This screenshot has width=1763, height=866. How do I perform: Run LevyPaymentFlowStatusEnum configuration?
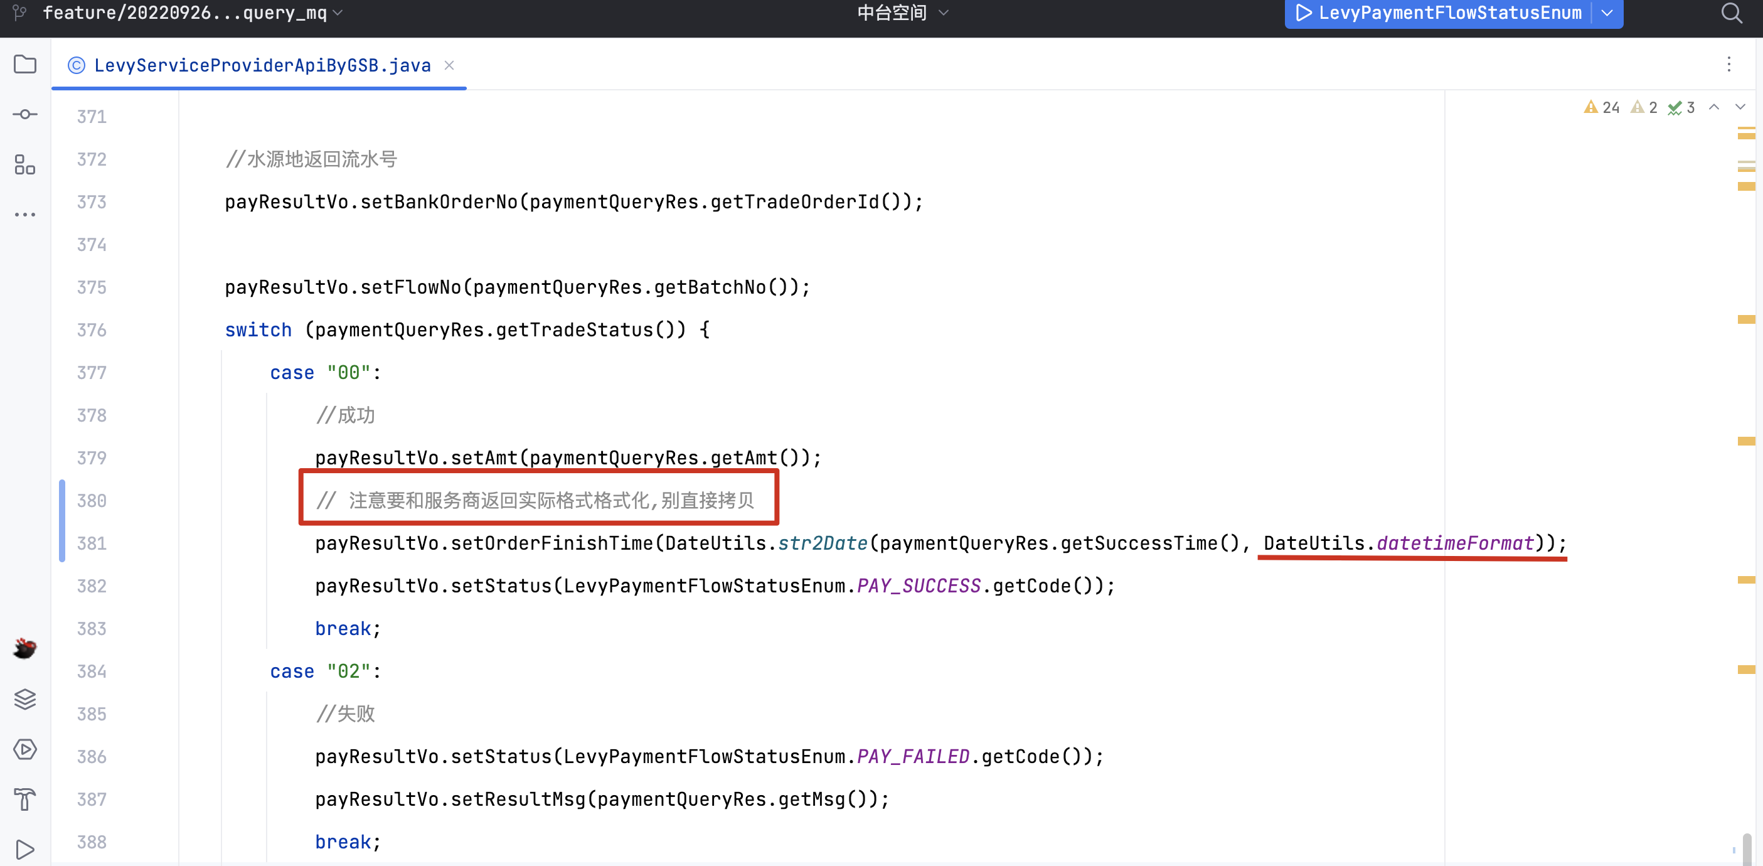click(x=1304, y=13)
